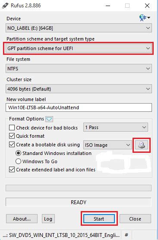Open the Log window

tap(48, 219)
